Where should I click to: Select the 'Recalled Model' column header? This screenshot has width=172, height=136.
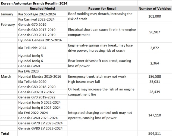[x=42, y=9]
